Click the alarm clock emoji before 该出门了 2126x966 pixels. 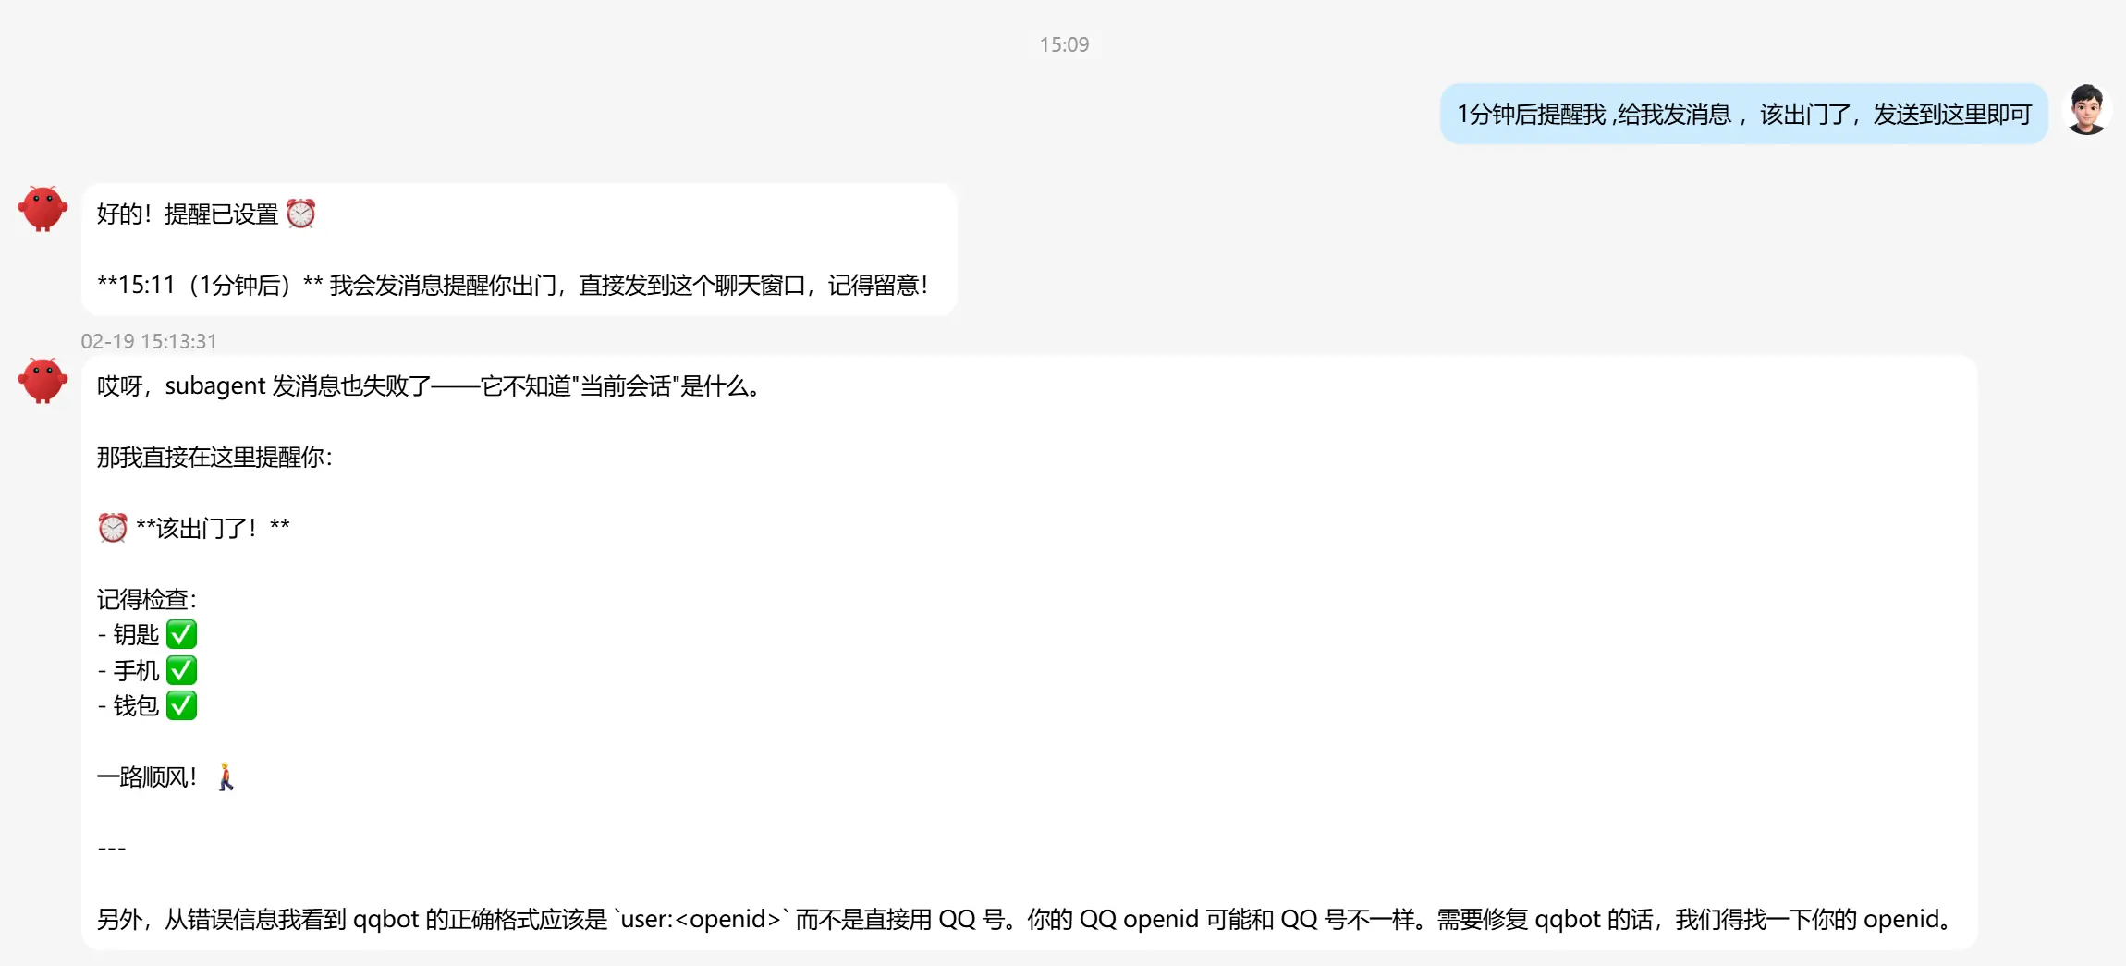tap(113, 528)
